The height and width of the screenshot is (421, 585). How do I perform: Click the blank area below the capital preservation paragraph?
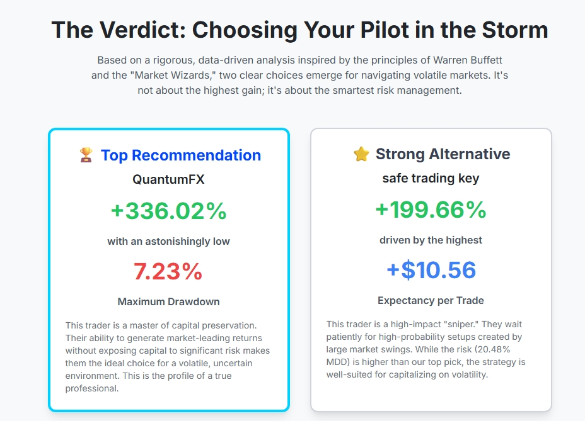168,401
